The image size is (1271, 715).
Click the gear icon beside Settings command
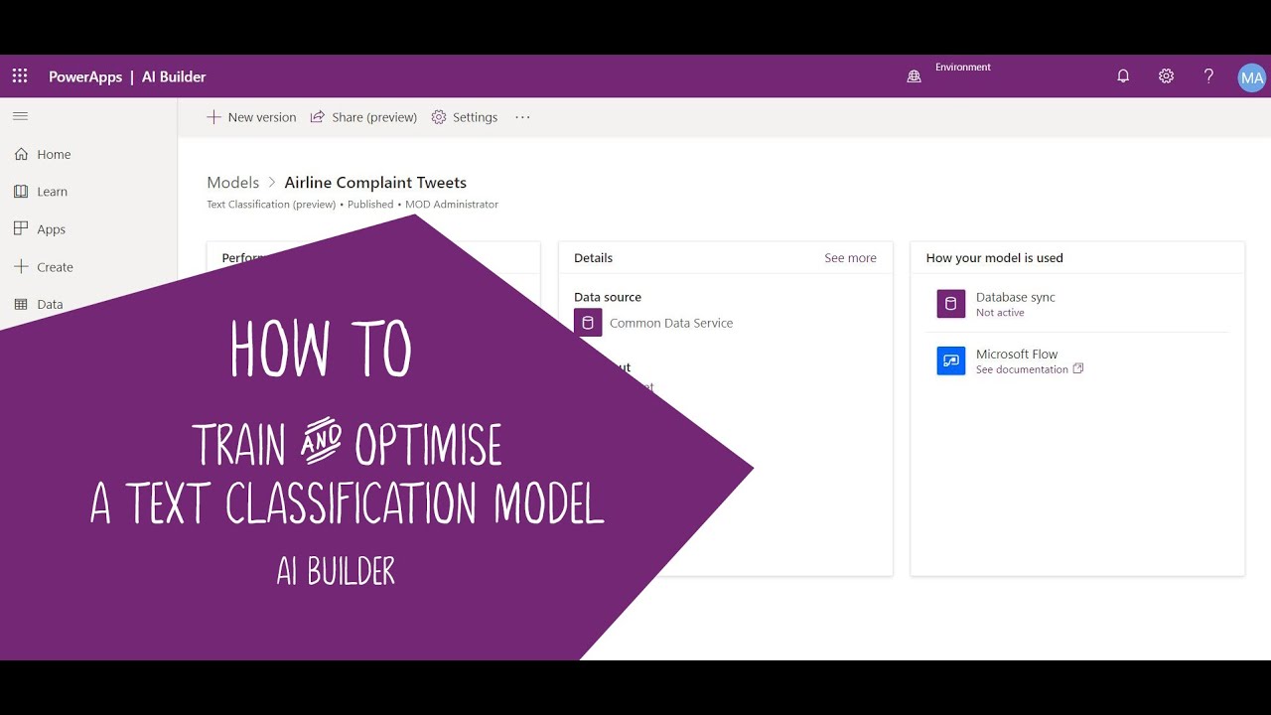439,117
